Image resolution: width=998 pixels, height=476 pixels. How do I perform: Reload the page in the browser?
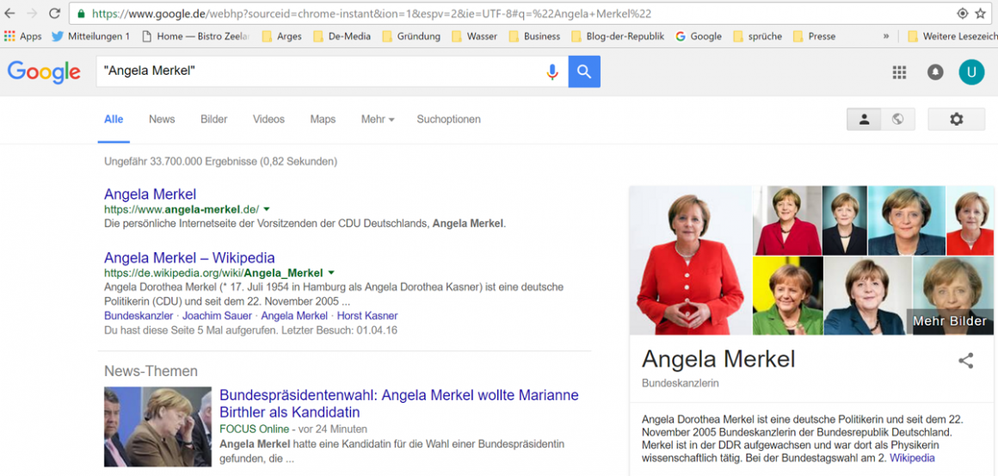[x=54, y=14]
